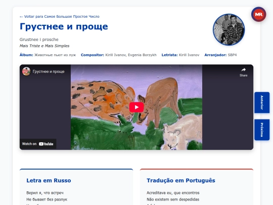Image resolution: width=273 pixels, height=205 pixels.
Task: Open video title 'Грустнее и проще' in player
Action: coord(49,71)
